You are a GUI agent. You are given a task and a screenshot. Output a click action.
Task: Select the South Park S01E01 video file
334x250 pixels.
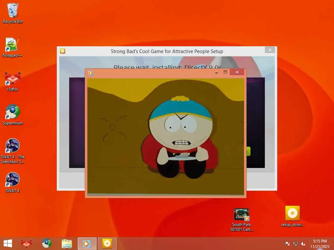(241, 220)
